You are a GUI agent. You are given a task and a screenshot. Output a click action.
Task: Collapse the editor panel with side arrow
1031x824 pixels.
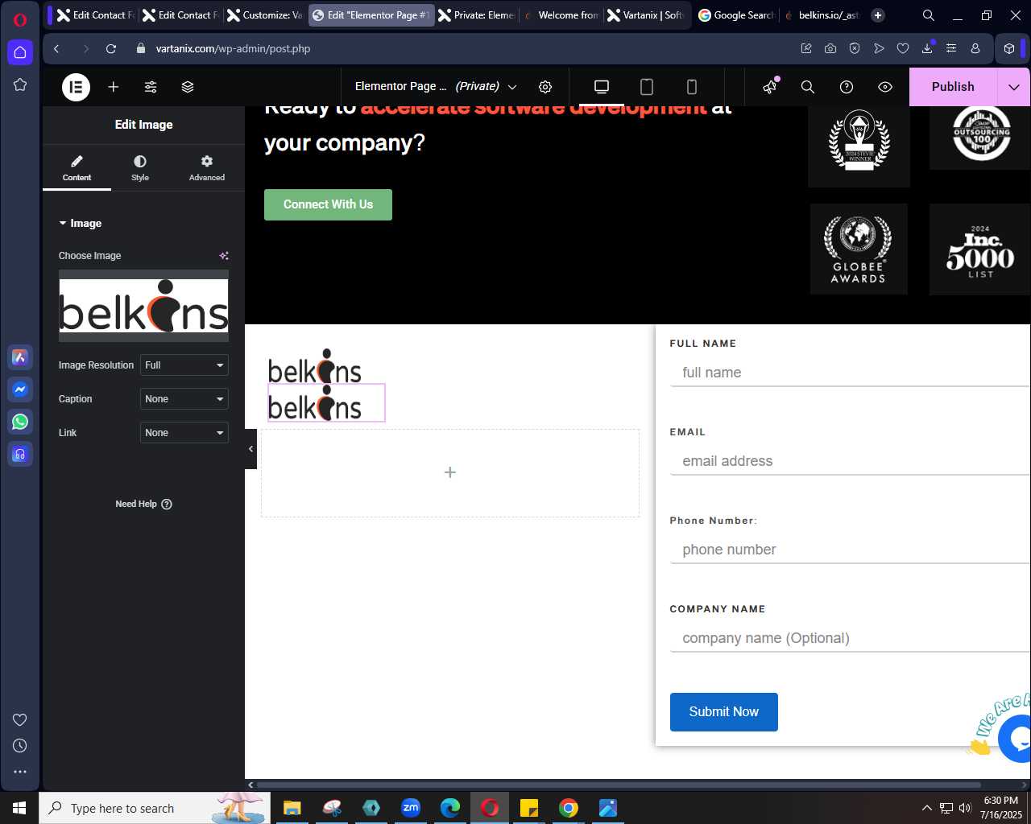pyautogui.click(x=251, y=449)
